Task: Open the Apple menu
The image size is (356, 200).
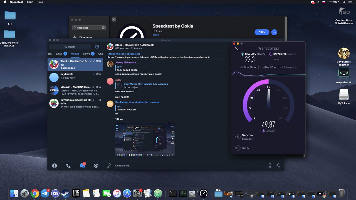Action: pos(5,2)
